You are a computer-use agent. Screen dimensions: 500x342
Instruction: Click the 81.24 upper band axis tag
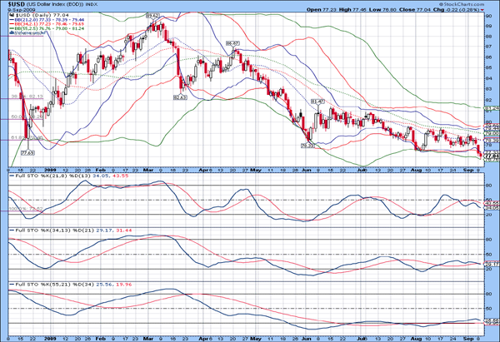(492, 108)
